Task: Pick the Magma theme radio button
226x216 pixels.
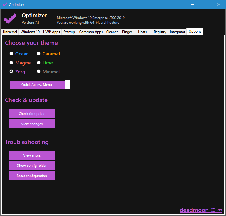Action: pyautogui.click(x=11, y=63)
